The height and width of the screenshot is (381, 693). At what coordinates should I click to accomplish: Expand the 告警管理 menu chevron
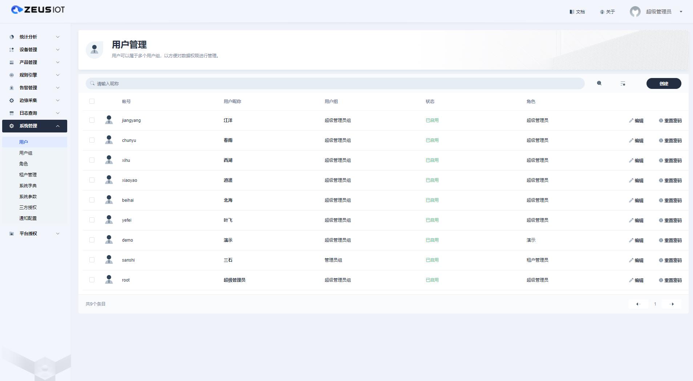point(58,88)
